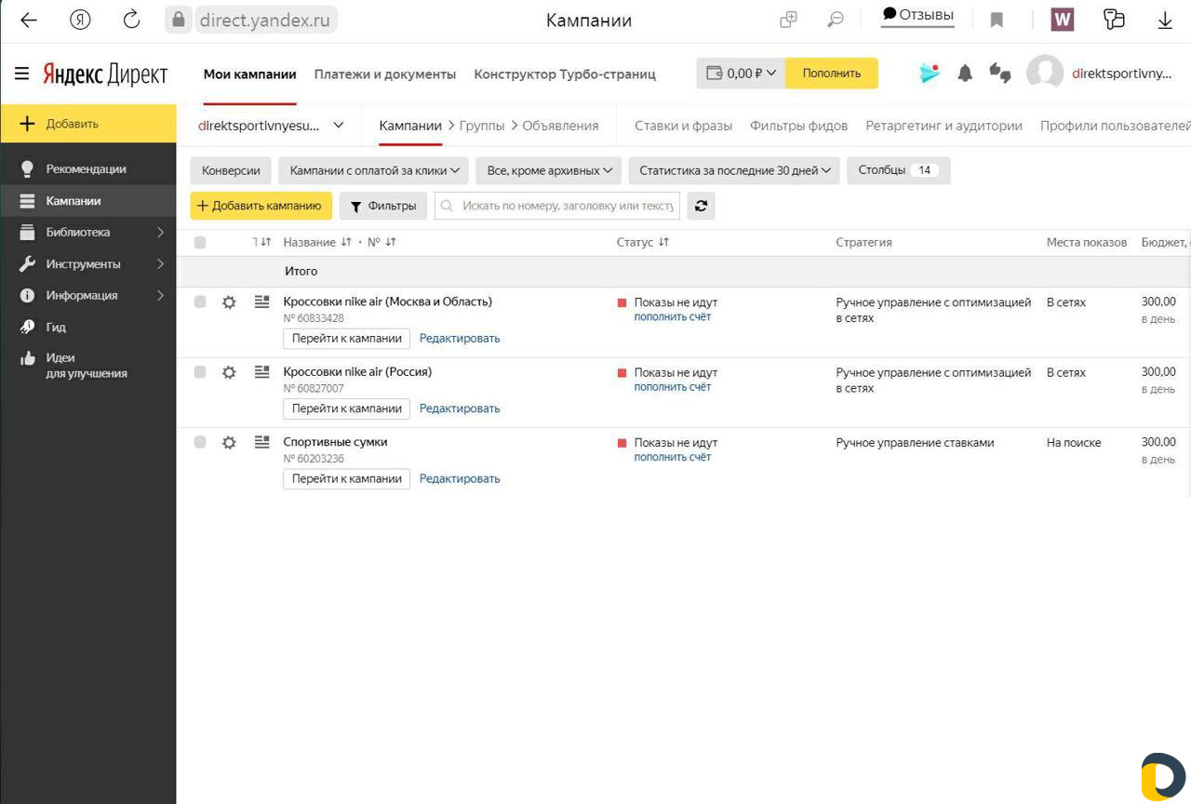Switch to Ставки и фразы tab
This screenshot has width=1191, height=804.
tap(683, 126)
